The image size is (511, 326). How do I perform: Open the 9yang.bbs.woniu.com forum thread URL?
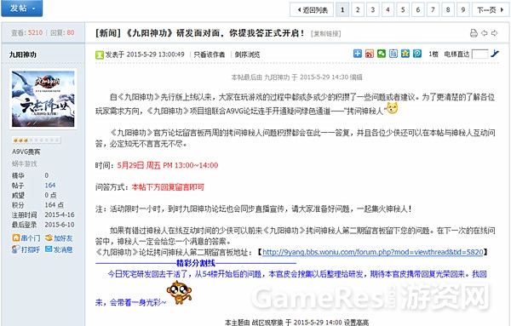point(373,252)
